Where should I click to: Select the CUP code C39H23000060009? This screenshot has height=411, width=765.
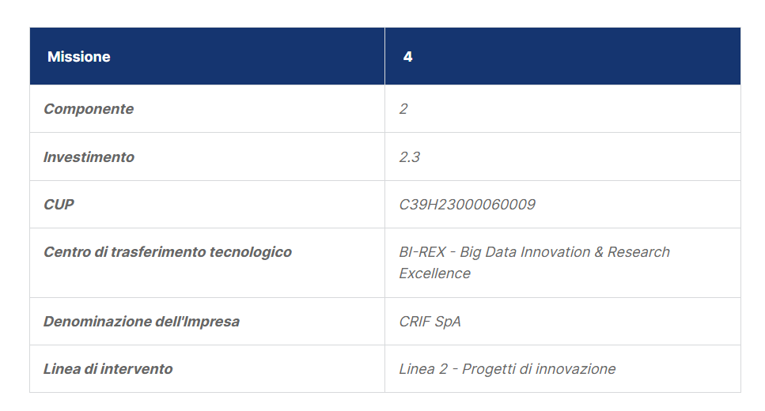467,204
